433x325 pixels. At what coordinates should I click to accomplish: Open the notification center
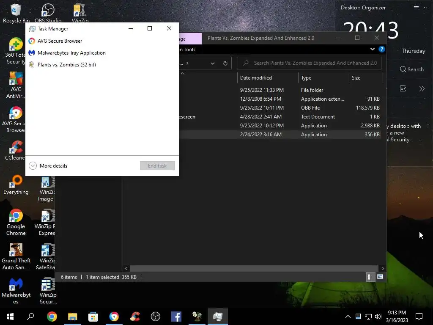[419, 317]
